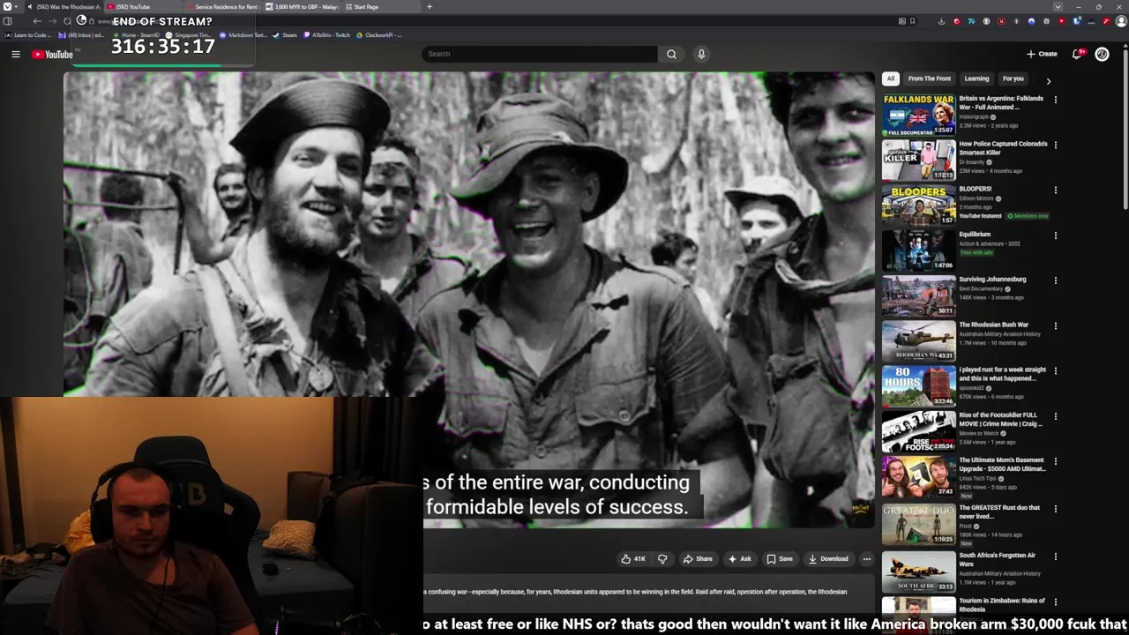Open options for Surviving Johannesburg video
Image resolution: width=1129 pixels, height=635 pixels.
point(1055,280)
